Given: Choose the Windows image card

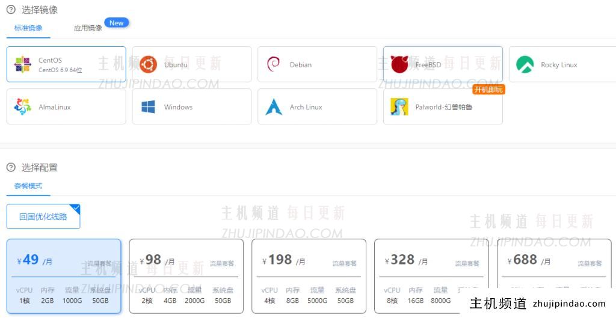Looking at the screenshot, I should coord(192,106).
